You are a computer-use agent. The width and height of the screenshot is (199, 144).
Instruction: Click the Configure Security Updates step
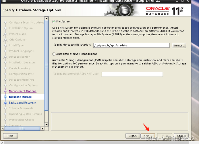pos(26,22)
